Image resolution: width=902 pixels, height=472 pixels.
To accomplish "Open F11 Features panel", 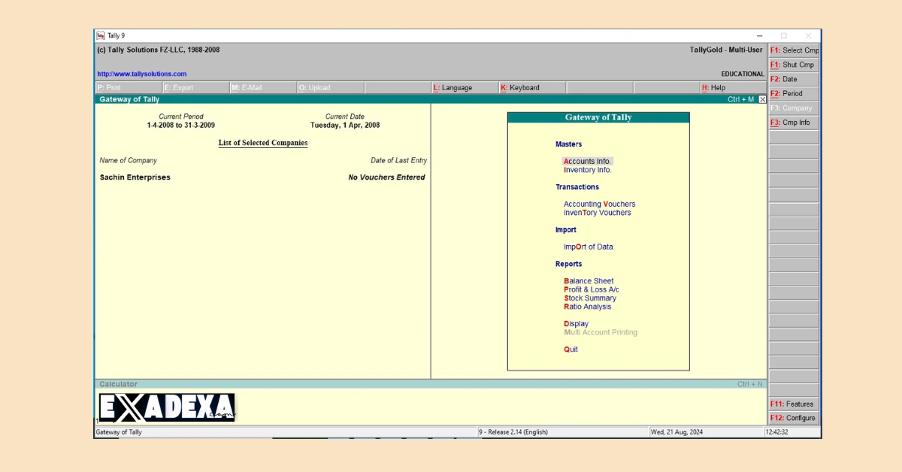I will [x=792, y=404].
